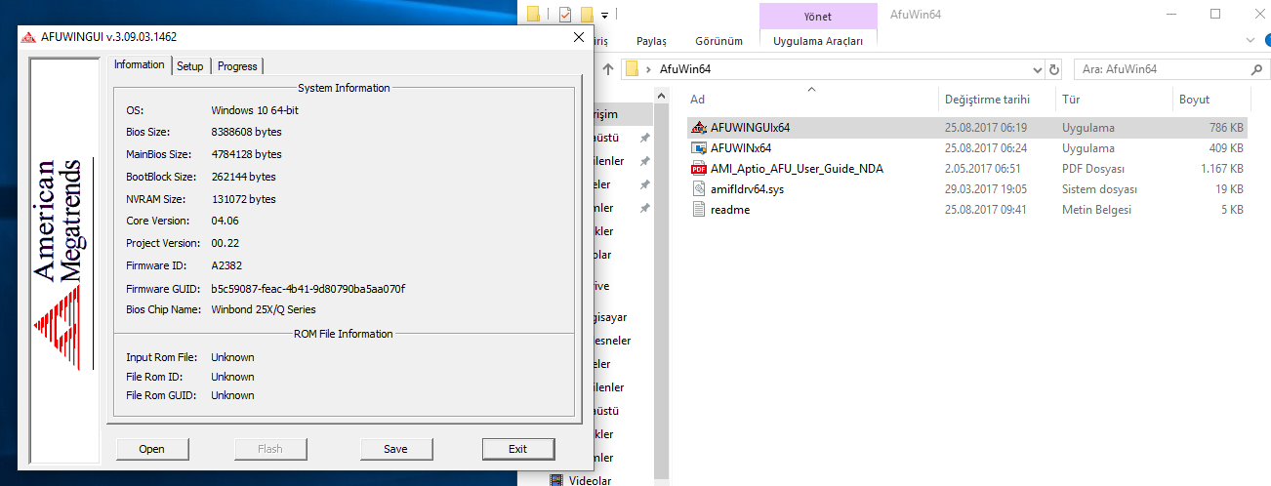Click the Videolar folder icon in navigation pane
The image size is (1271, 486).
[556, 480]
